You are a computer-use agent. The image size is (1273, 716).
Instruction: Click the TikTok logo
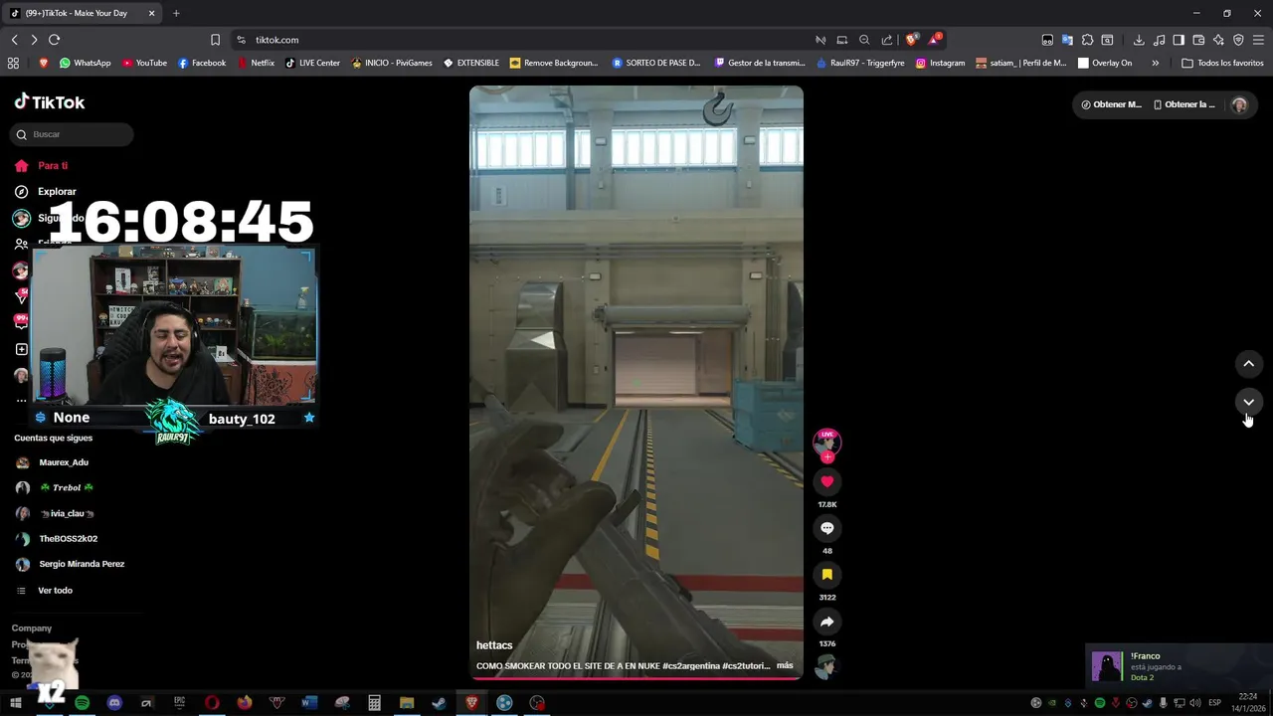coord(50,101)
